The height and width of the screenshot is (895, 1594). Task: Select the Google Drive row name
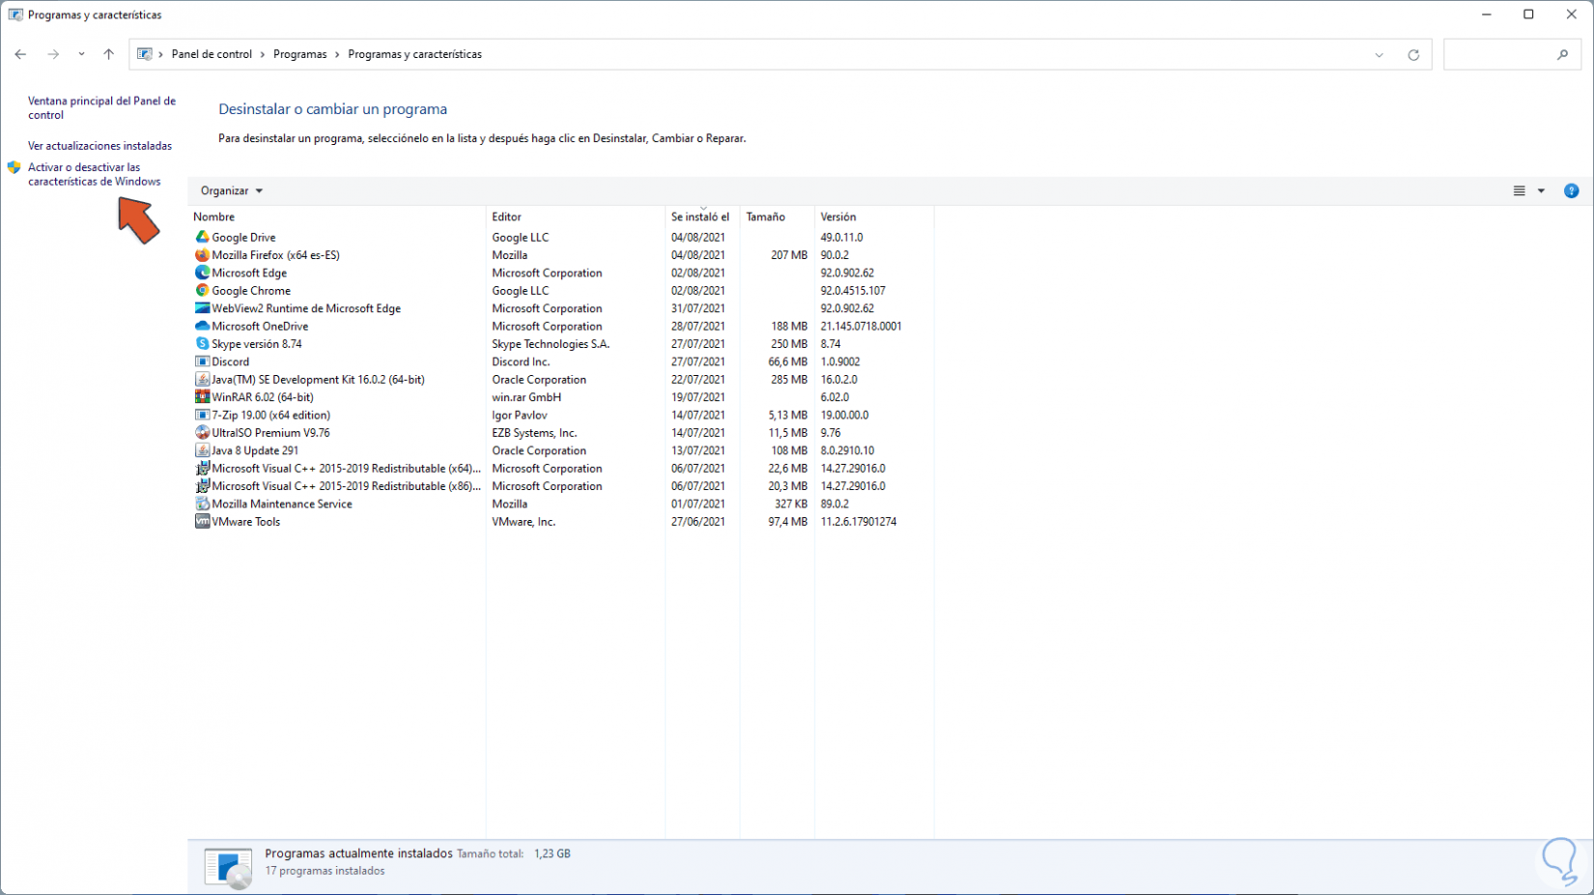(x=243, y=237)
